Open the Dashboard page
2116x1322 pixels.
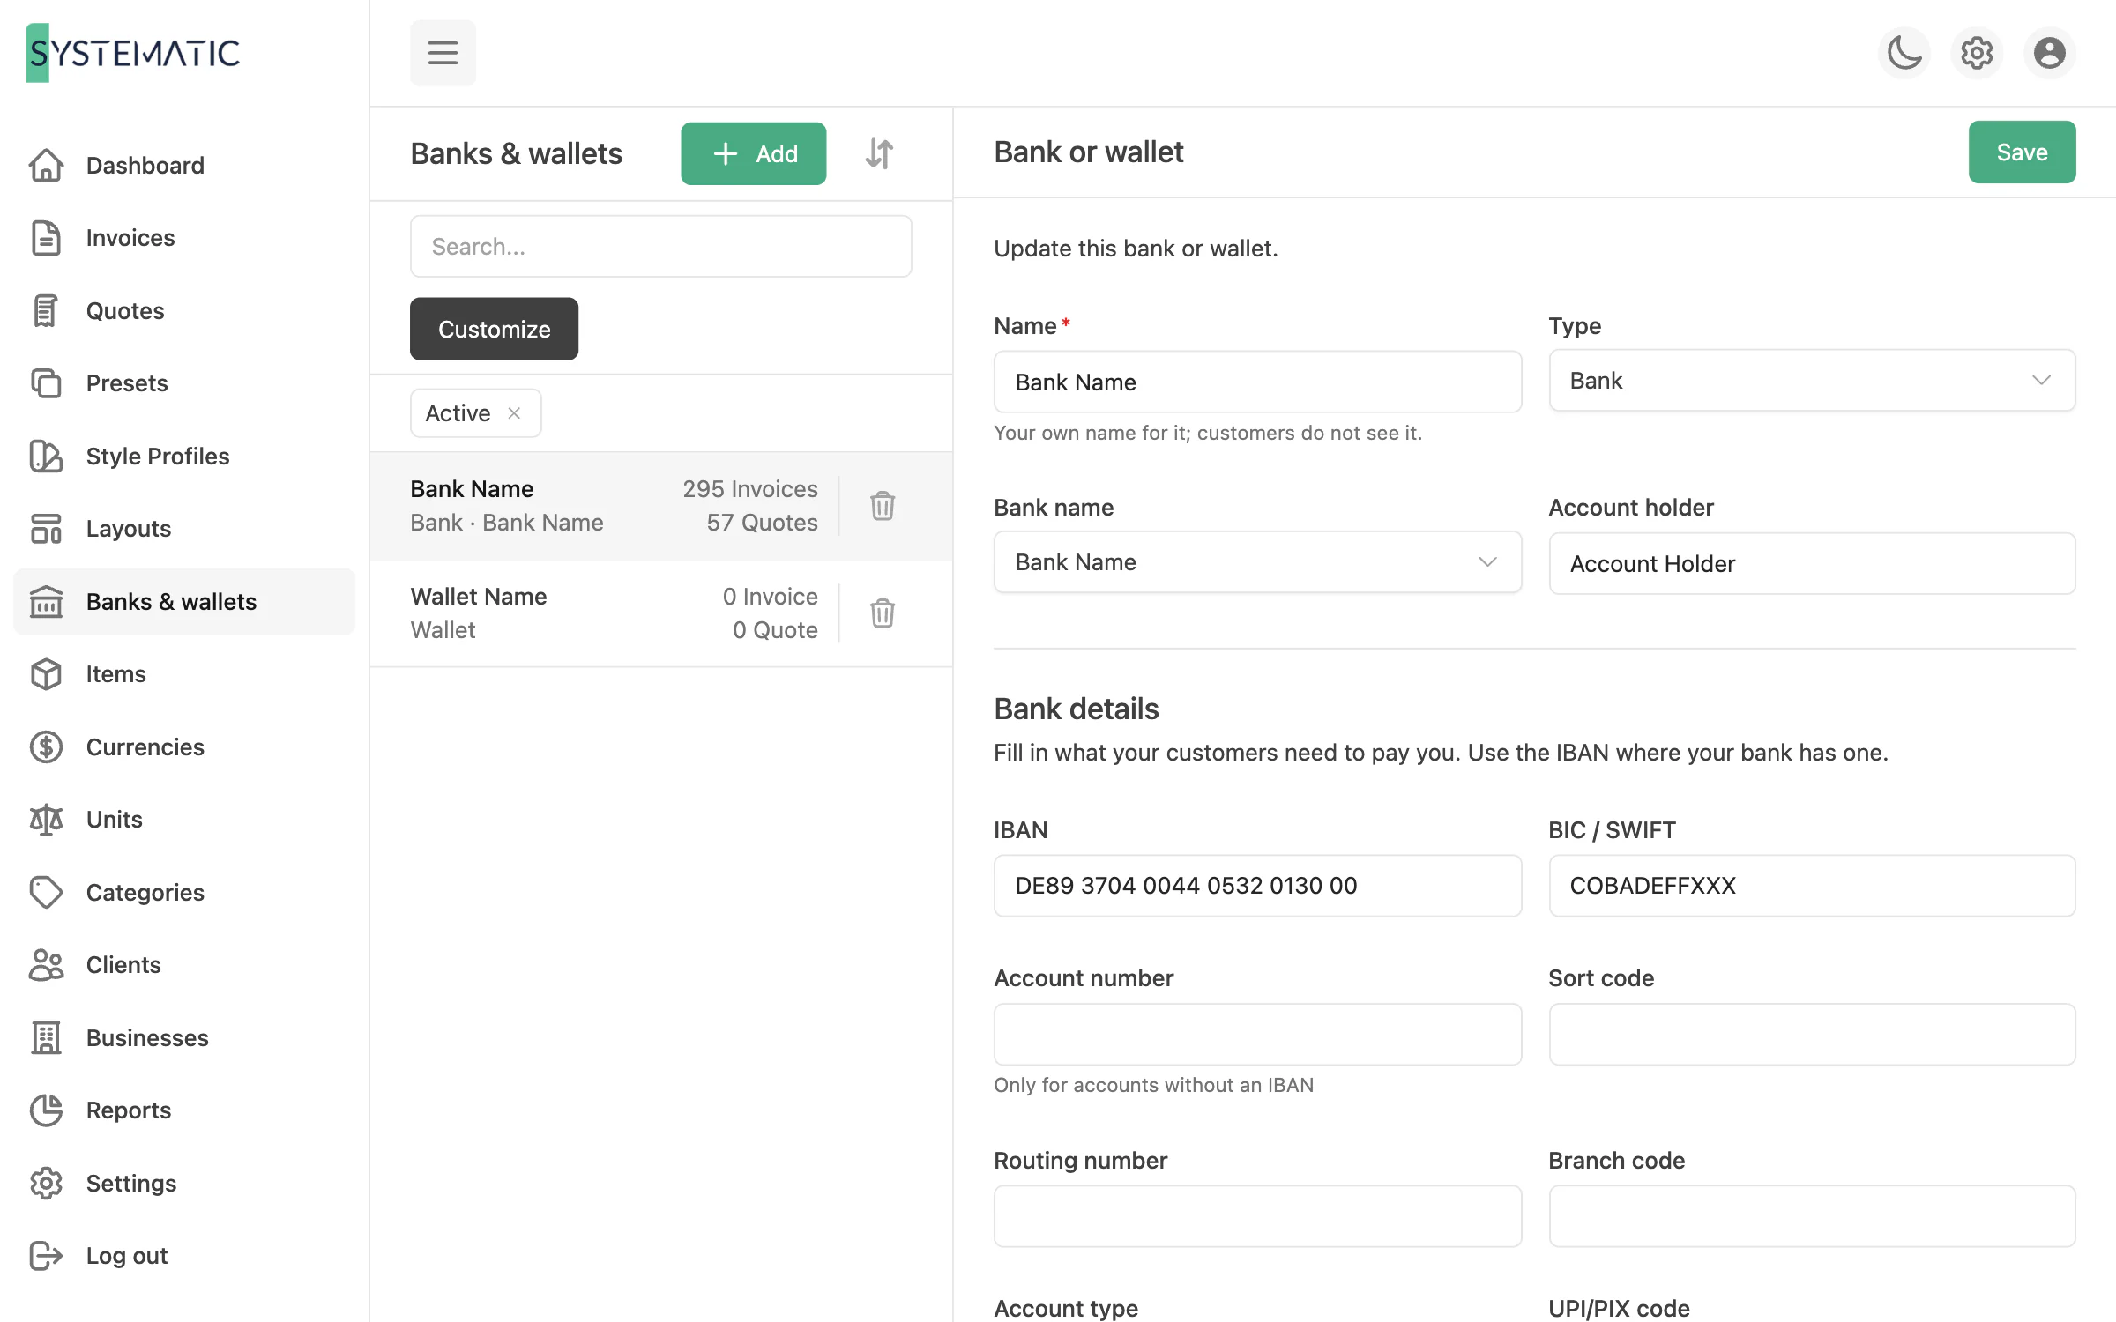click(183, 166)
